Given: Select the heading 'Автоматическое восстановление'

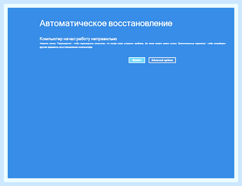Looking at the screenshot, I should [x=106, y=23].
